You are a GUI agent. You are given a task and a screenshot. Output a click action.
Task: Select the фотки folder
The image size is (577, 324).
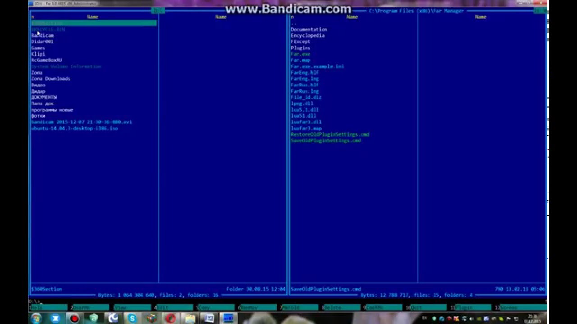coord(38,116)
